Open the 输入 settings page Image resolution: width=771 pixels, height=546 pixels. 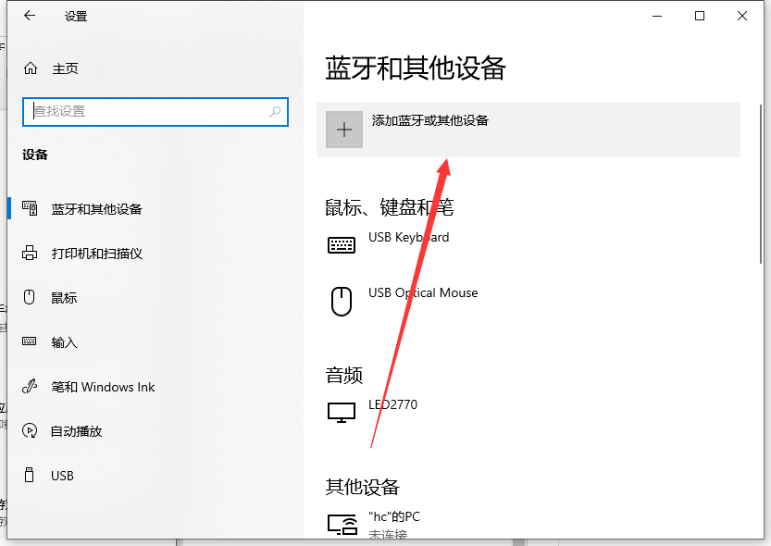point(64,342)
